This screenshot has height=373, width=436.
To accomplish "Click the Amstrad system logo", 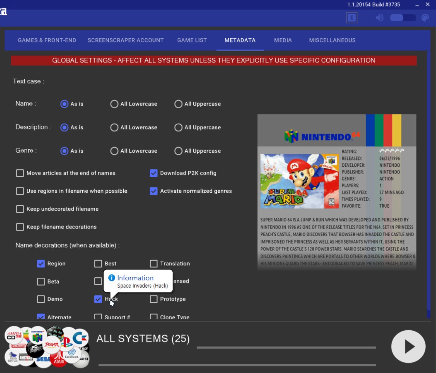I will [26, 358].
